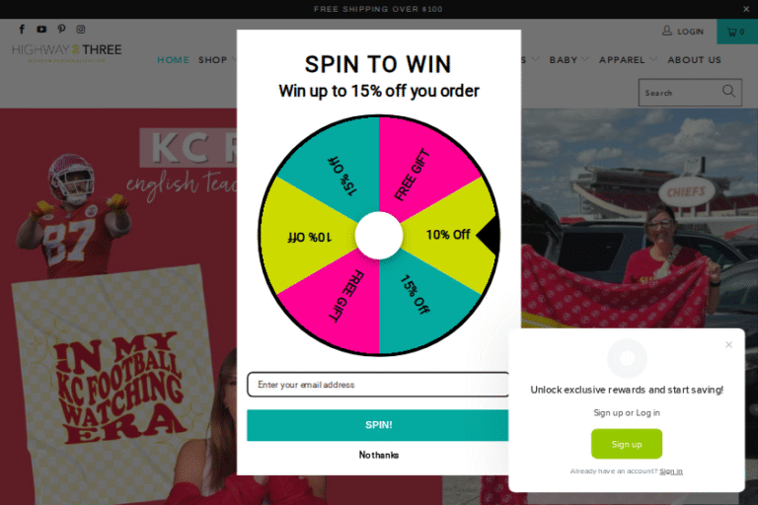Expand the Baby dropdown menu
Image resolution: width=758 pixels, height=505 pixels.
(568, 60)
